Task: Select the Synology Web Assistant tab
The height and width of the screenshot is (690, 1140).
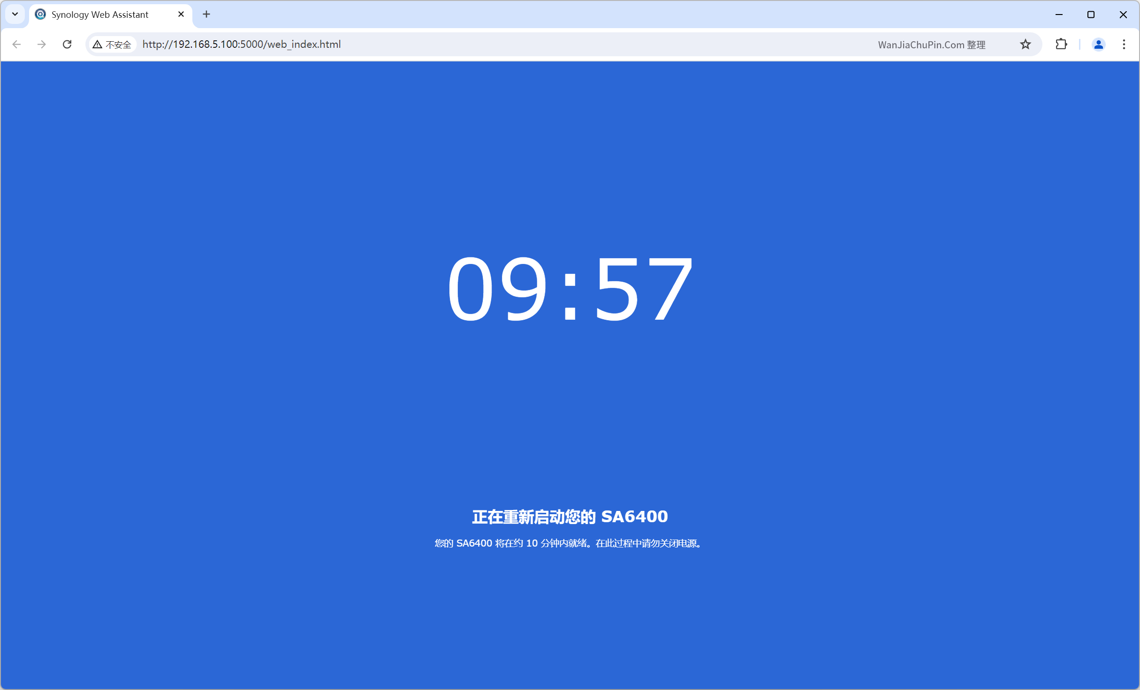Action: pos(111,15)
